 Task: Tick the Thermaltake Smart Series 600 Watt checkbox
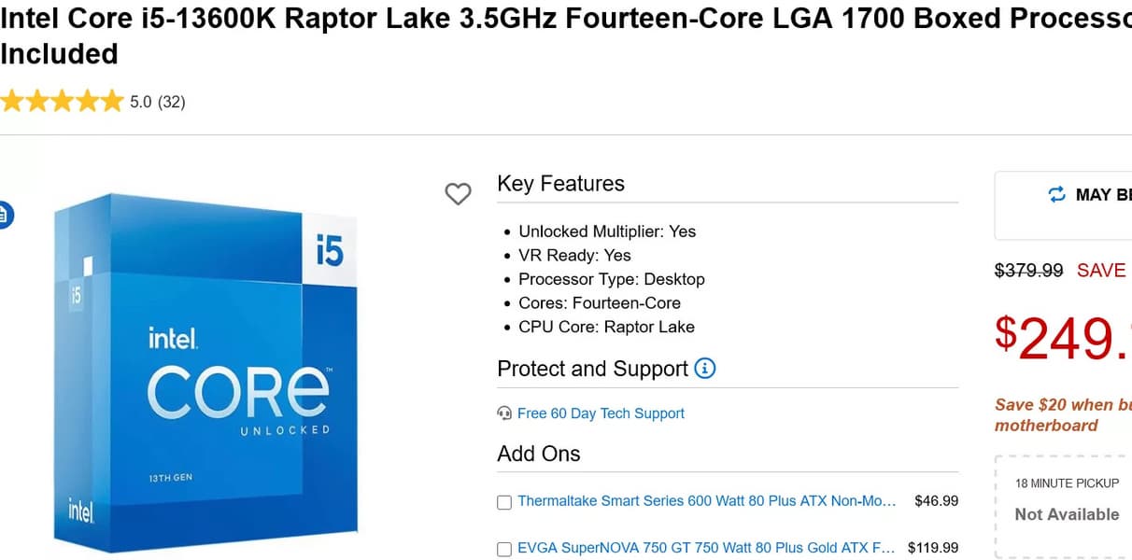tap(504, 502)
